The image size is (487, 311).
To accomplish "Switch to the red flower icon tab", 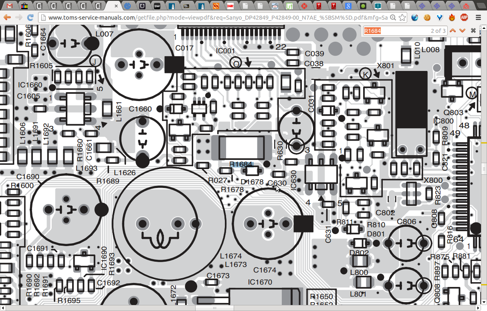I will tap(305, 6).
